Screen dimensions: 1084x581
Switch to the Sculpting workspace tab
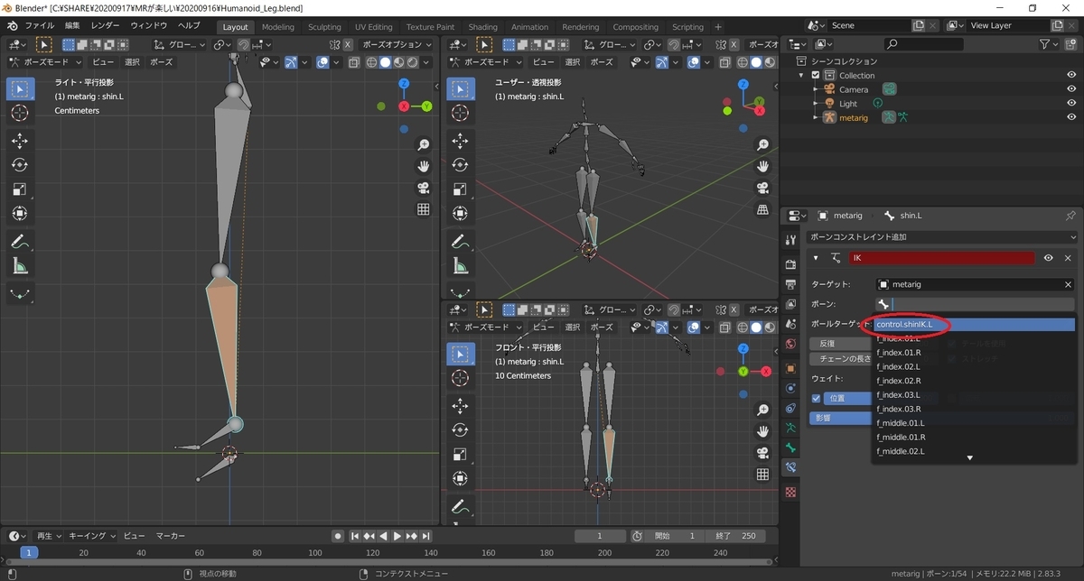(324, 27)
